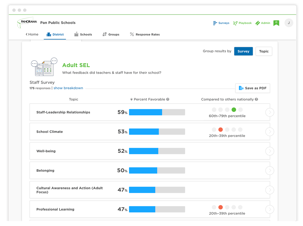The image size is (303, 226).
Task: Open Well-being details with row chevron
Action: pos(269,151)
